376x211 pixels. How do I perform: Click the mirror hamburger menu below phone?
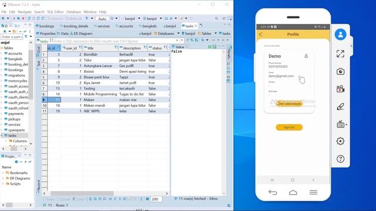point(313,192)
